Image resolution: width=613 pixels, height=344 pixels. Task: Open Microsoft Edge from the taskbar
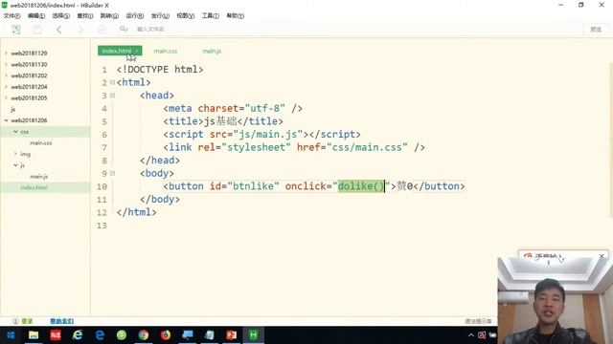click(100, 335)
